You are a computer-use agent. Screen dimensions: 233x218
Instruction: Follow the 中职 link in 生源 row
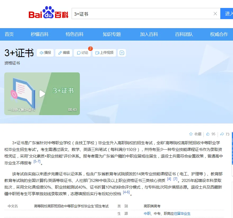147,213
